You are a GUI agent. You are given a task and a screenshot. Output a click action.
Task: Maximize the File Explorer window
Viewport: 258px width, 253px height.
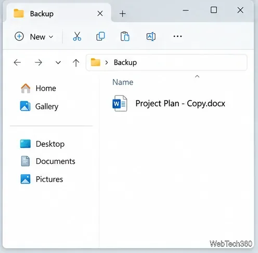214,10
